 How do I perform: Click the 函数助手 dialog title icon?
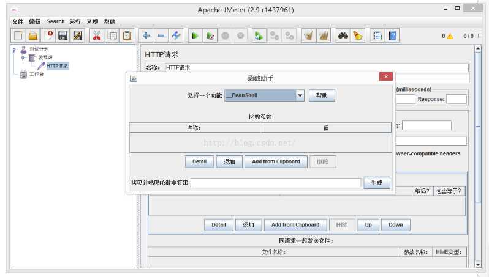[x=134, y=78]
